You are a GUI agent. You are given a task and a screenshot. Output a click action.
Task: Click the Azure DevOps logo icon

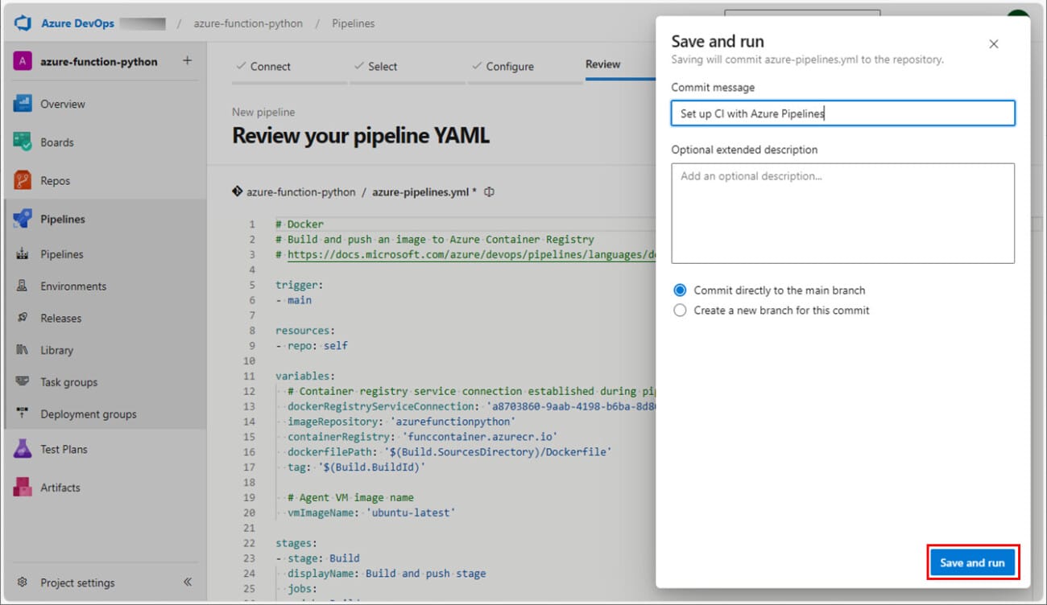(23, 23)
